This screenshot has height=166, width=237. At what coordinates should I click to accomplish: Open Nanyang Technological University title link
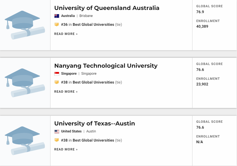tap(106, 66)
